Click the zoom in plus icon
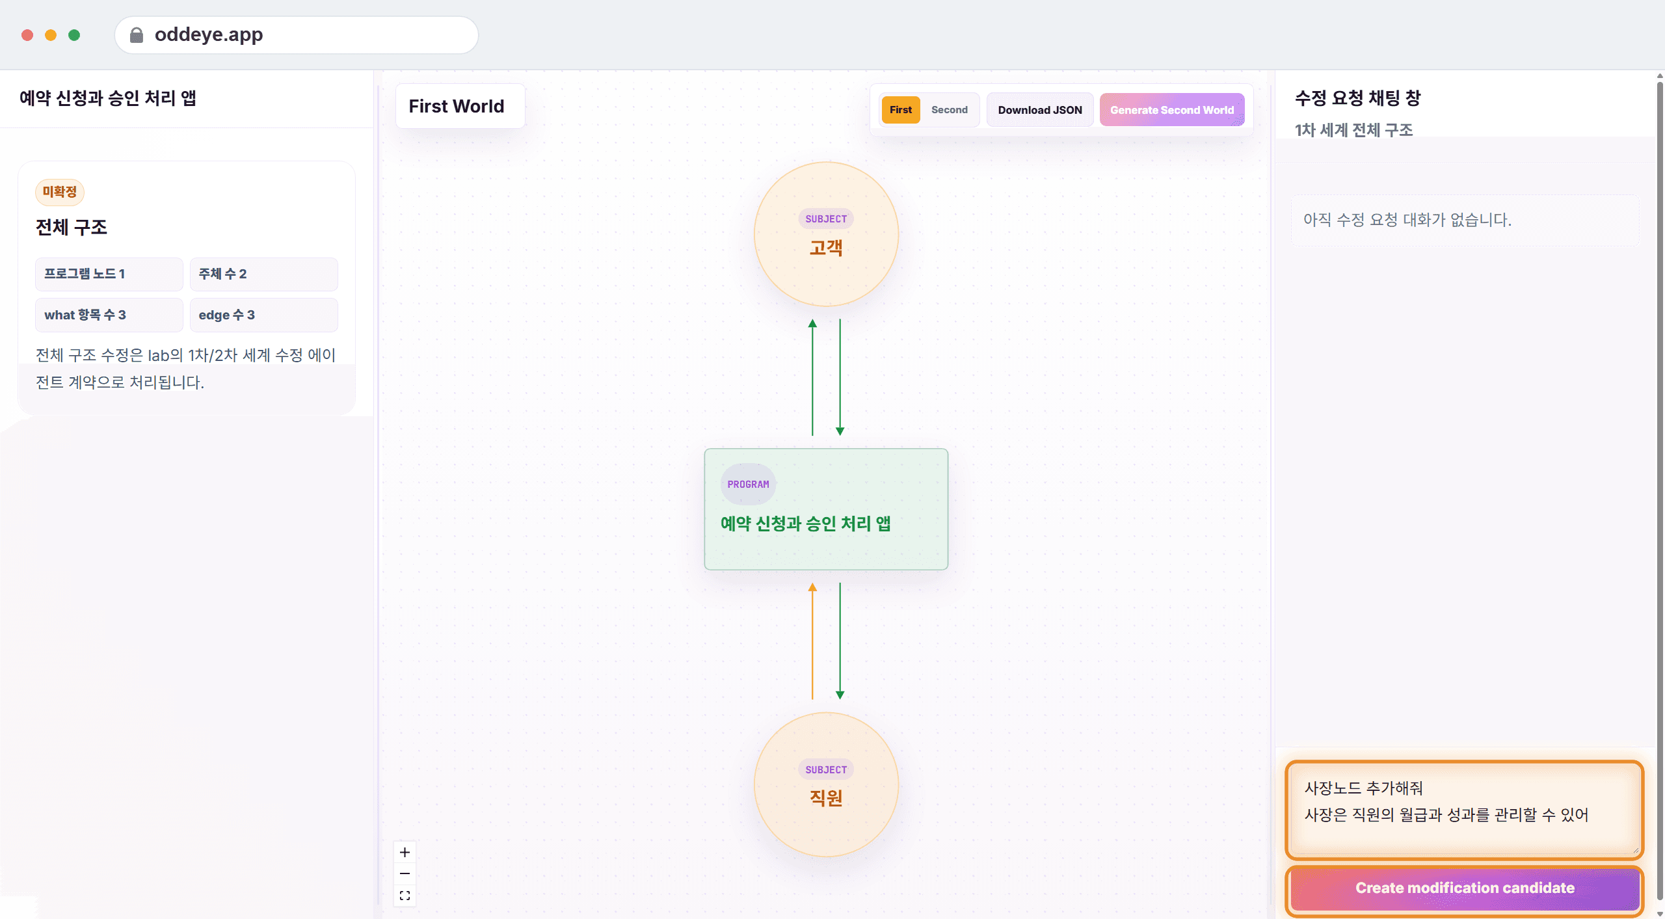This screenshot has width=1665, height=919. pos(405,852)
